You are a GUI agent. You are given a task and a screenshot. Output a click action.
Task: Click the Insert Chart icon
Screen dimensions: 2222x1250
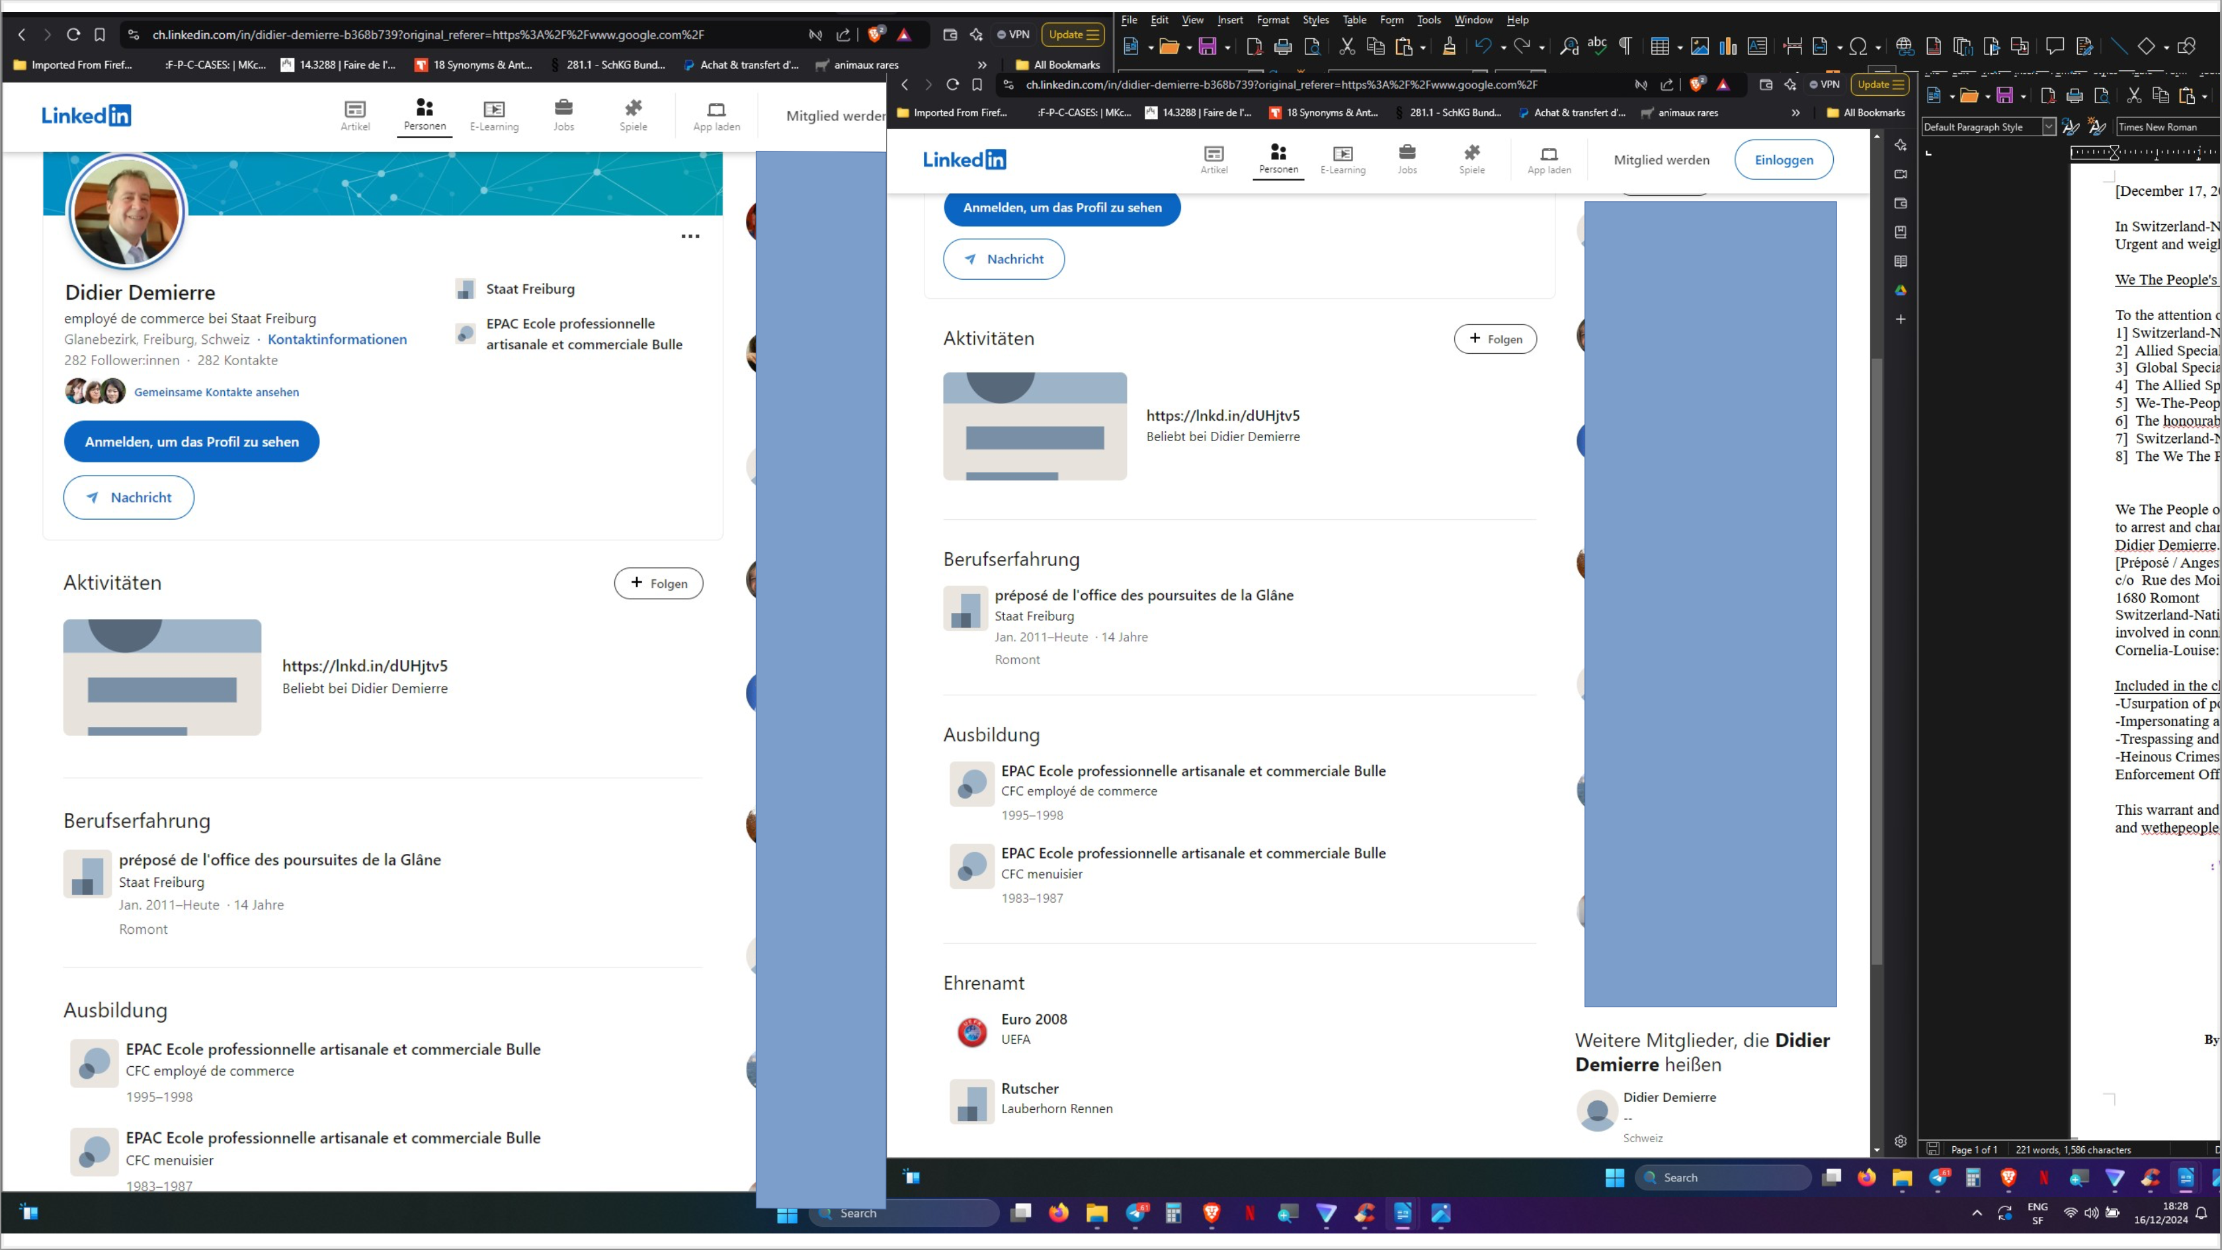(1728, 46)
